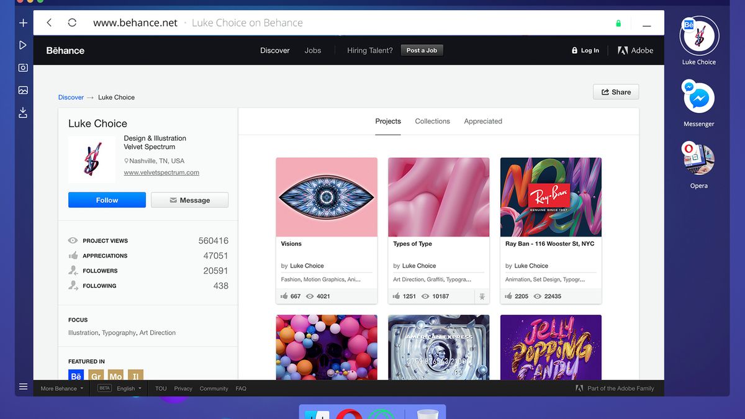Click the plus icon in left sidebar
The height and width of the screenshot is (419, 745).
tap(23, 23)
